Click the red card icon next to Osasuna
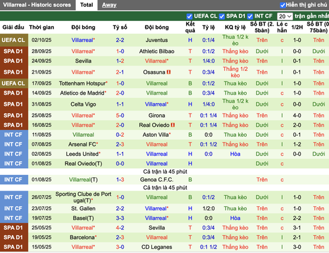329x253 pixels. [168, 72]
